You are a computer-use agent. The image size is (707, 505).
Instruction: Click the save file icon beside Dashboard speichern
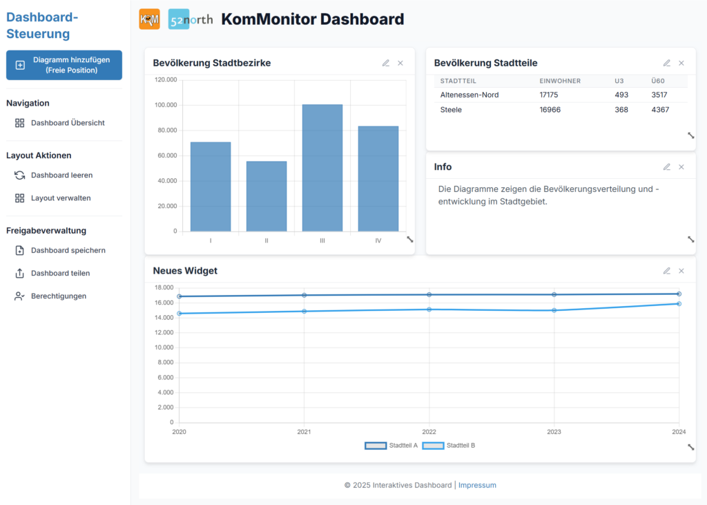coord(19,251)
